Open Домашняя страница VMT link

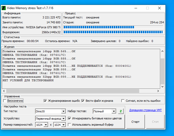145,110
